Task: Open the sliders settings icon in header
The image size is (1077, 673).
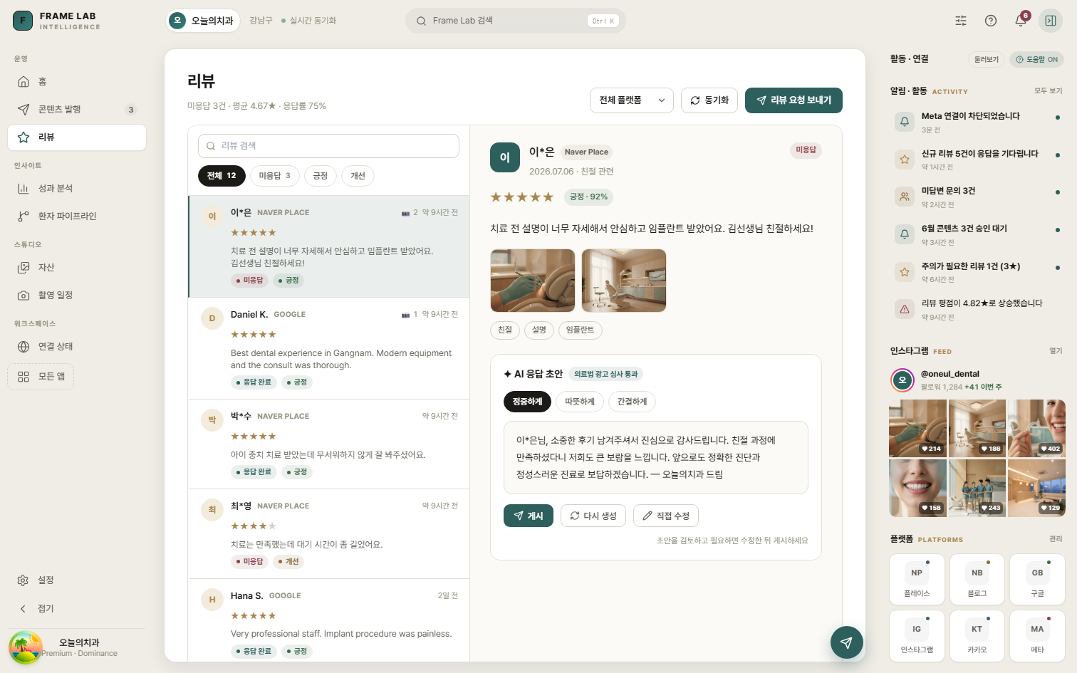Action: 961,21
